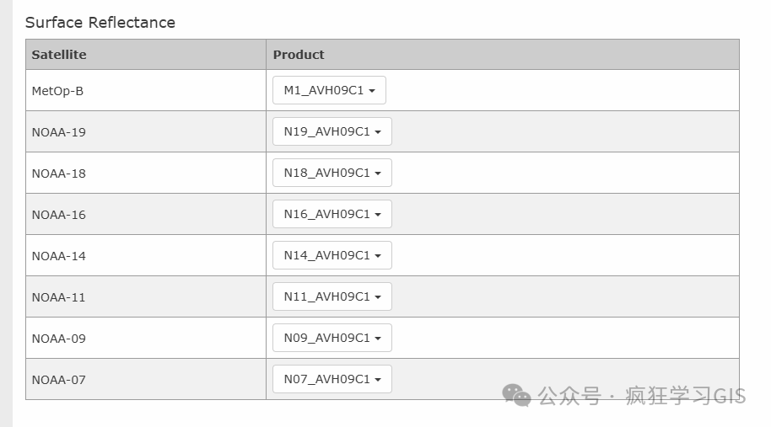The image size is (771, 427).
Task: Select the NOAA-18 satellite cell
Action: tap(59, 173)
